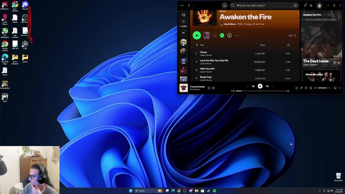The height and width of the screenshot is (194, 345).
Task: Click the Awaken the Fire album cover
Action: 204,18
